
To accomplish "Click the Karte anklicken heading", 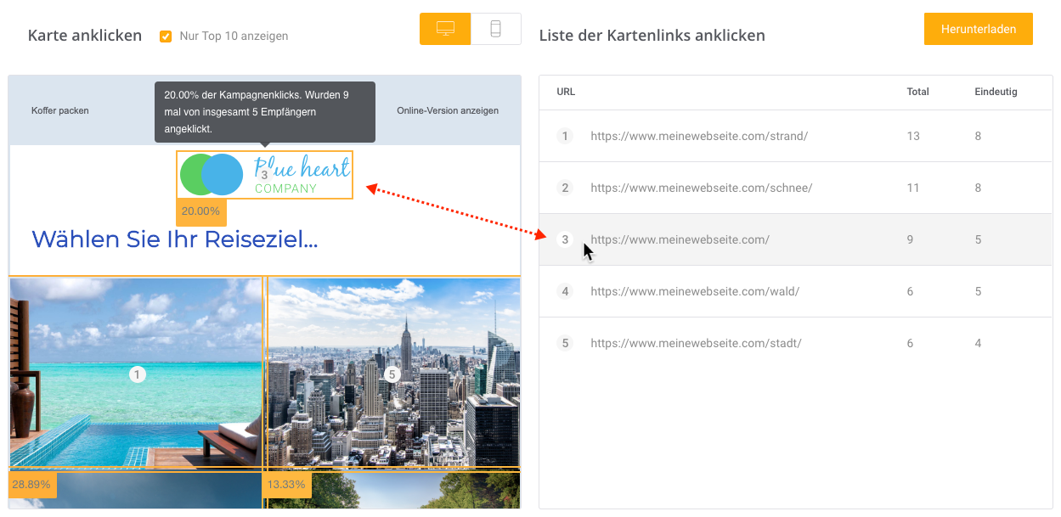I will tap(85, 36).
